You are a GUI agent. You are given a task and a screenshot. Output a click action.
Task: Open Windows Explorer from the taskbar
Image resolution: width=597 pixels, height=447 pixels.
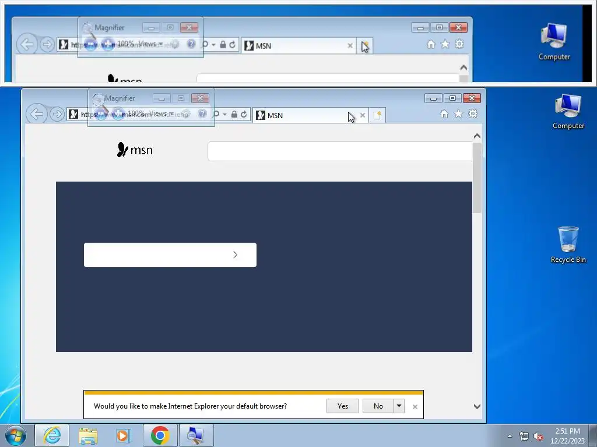88,435
